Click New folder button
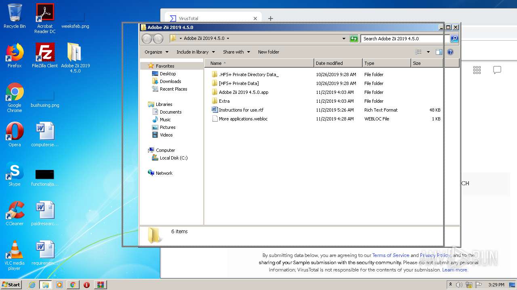 point(269,52)
